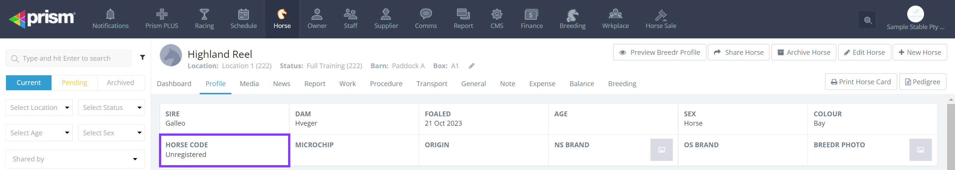Click the filter funnel icon

tap(143, 57)
